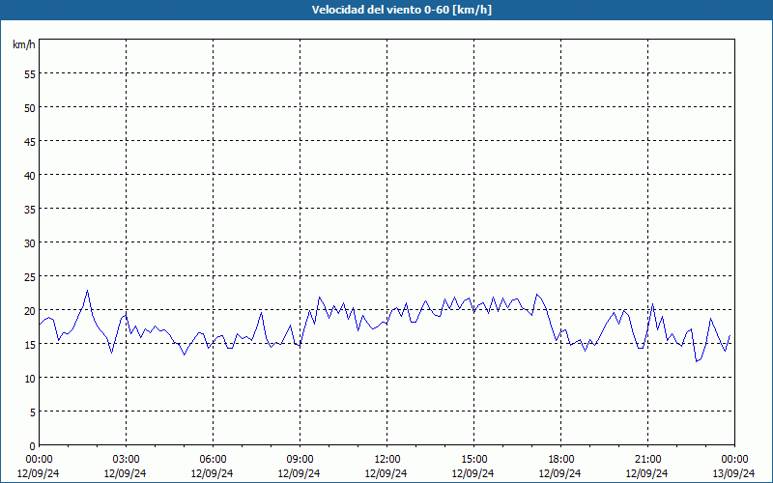The height and width of the screenshot is (483, 773).
Task: Click the 30 mark on the speed axis
Action: (29, 242)
